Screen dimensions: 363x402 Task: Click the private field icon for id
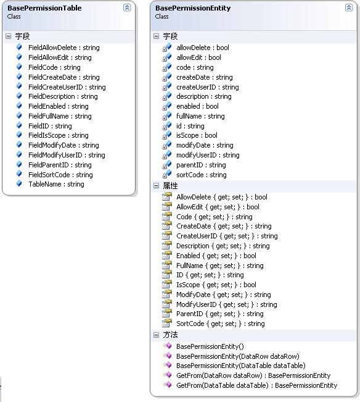[x=167, y=126]
